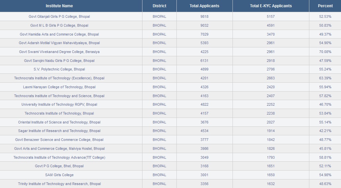The image size is (341, 188).
Task: Click total applicants value 9818
Action: tap(204, 16)
